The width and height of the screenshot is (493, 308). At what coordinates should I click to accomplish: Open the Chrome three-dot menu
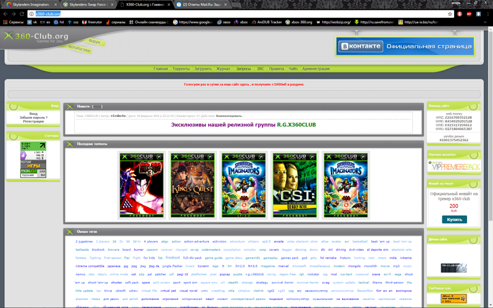coord(488,14)
